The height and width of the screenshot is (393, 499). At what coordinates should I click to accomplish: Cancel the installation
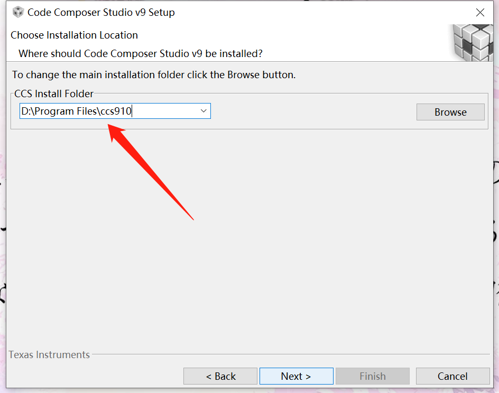pos(452,376)
